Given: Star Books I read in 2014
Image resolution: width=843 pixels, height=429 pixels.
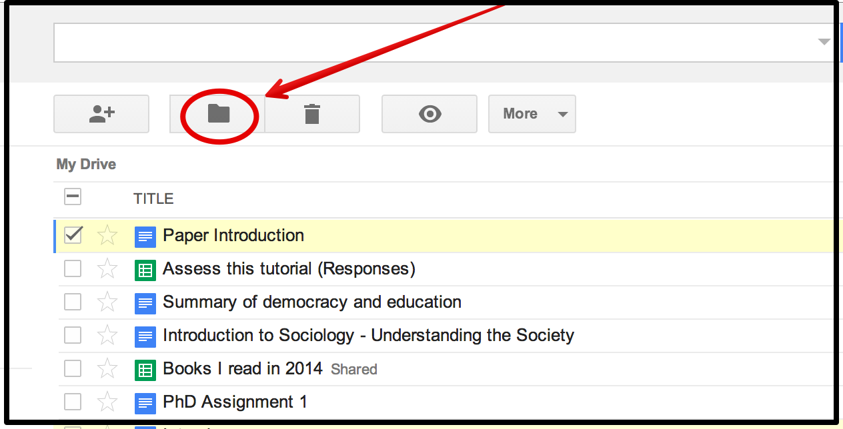Looking at the screenshot, I should pyautogui.click(x=107, y=368).
